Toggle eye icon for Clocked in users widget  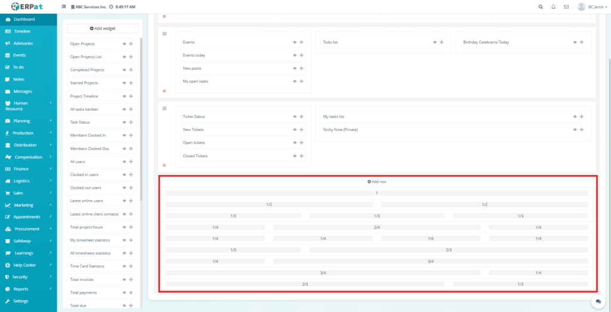[x=124, y=174]
